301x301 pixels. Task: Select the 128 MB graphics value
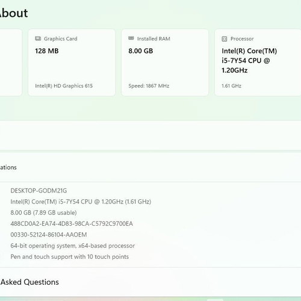[x=47, y=51]
